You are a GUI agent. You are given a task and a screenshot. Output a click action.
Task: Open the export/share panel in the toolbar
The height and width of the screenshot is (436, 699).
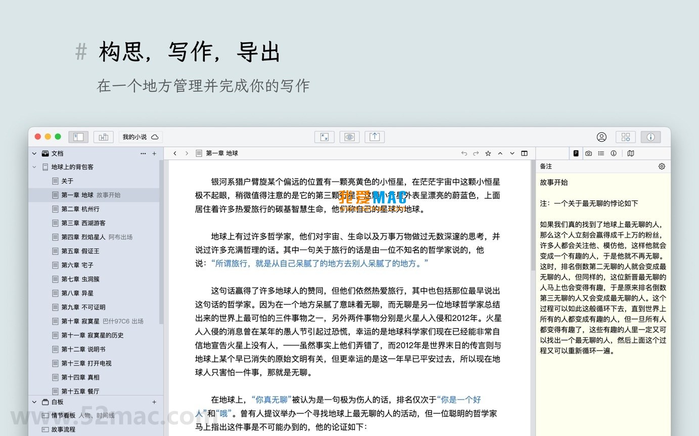point(375,137)
